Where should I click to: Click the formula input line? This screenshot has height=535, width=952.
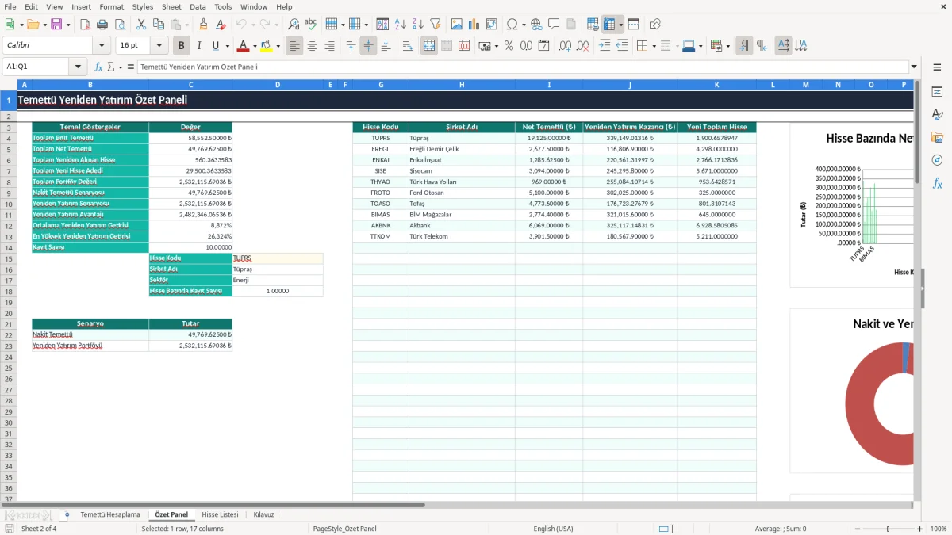(522, 67)
